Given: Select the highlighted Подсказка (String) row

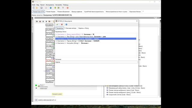Looking at the screenshot, I should 96,39.
